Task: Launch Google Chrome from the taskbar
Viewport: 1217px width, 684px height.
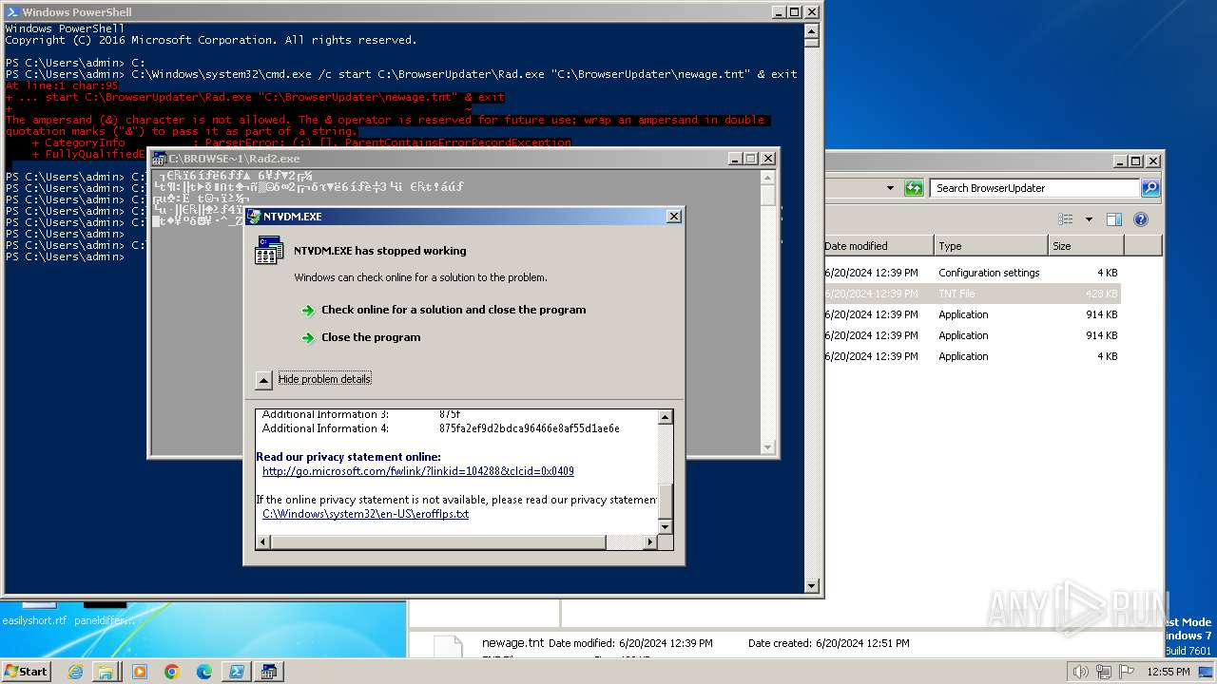Action: click(172, 672)
